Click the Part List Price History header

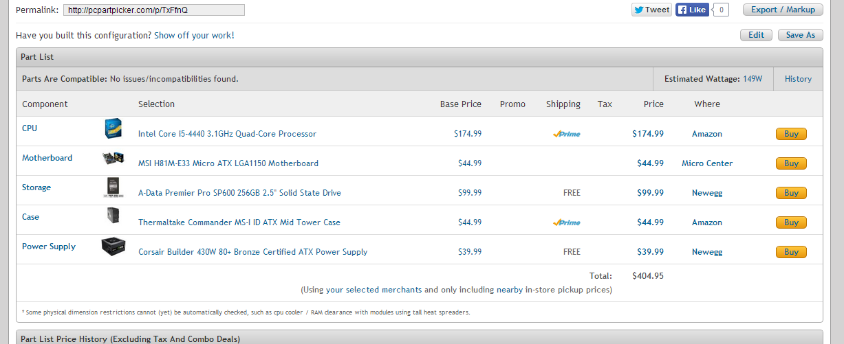click(x=420, y=337)
